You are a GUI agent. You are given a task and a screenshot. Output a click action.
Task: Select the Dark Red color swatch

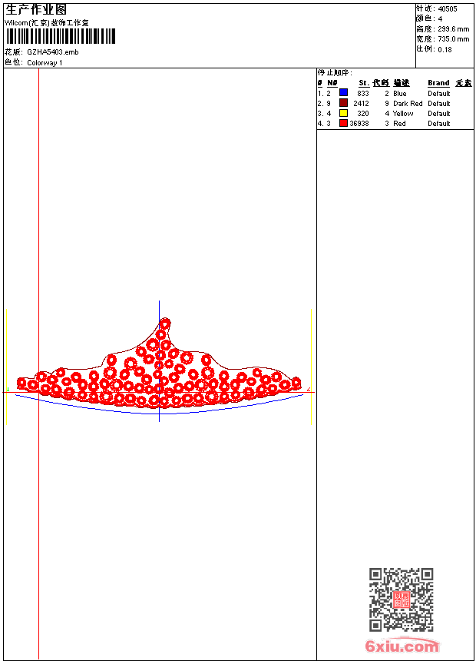[x=343, y=102]
